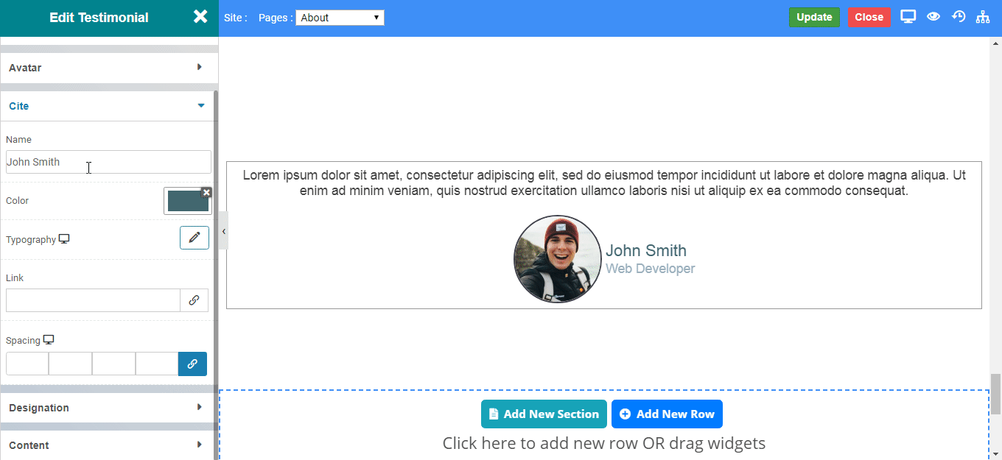Click the eye preview icon in top bar
Image resolution: width=1002 pixels, height=460 pixels.
tap(933, 17)
